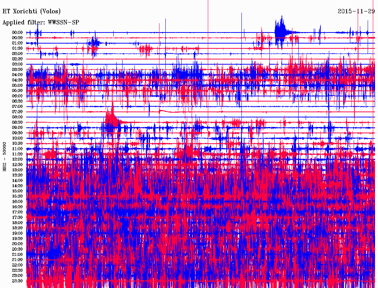Click the 17:00 time label
Image resolution: width=378 pixels, height=288 pixels.
click(17, 212)
